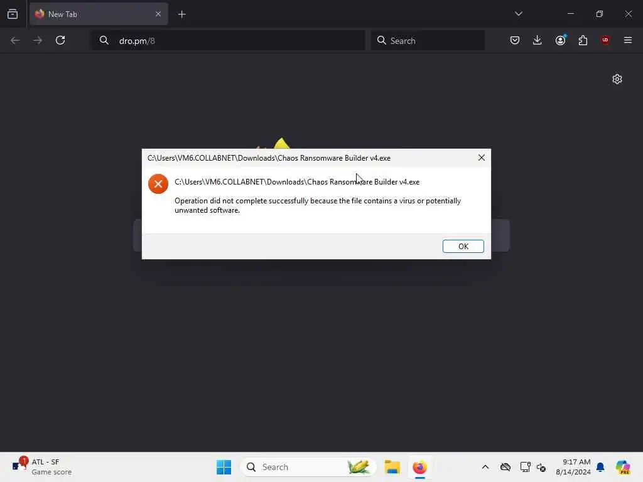
Task: Go back one page
Action: click(15, 40)
